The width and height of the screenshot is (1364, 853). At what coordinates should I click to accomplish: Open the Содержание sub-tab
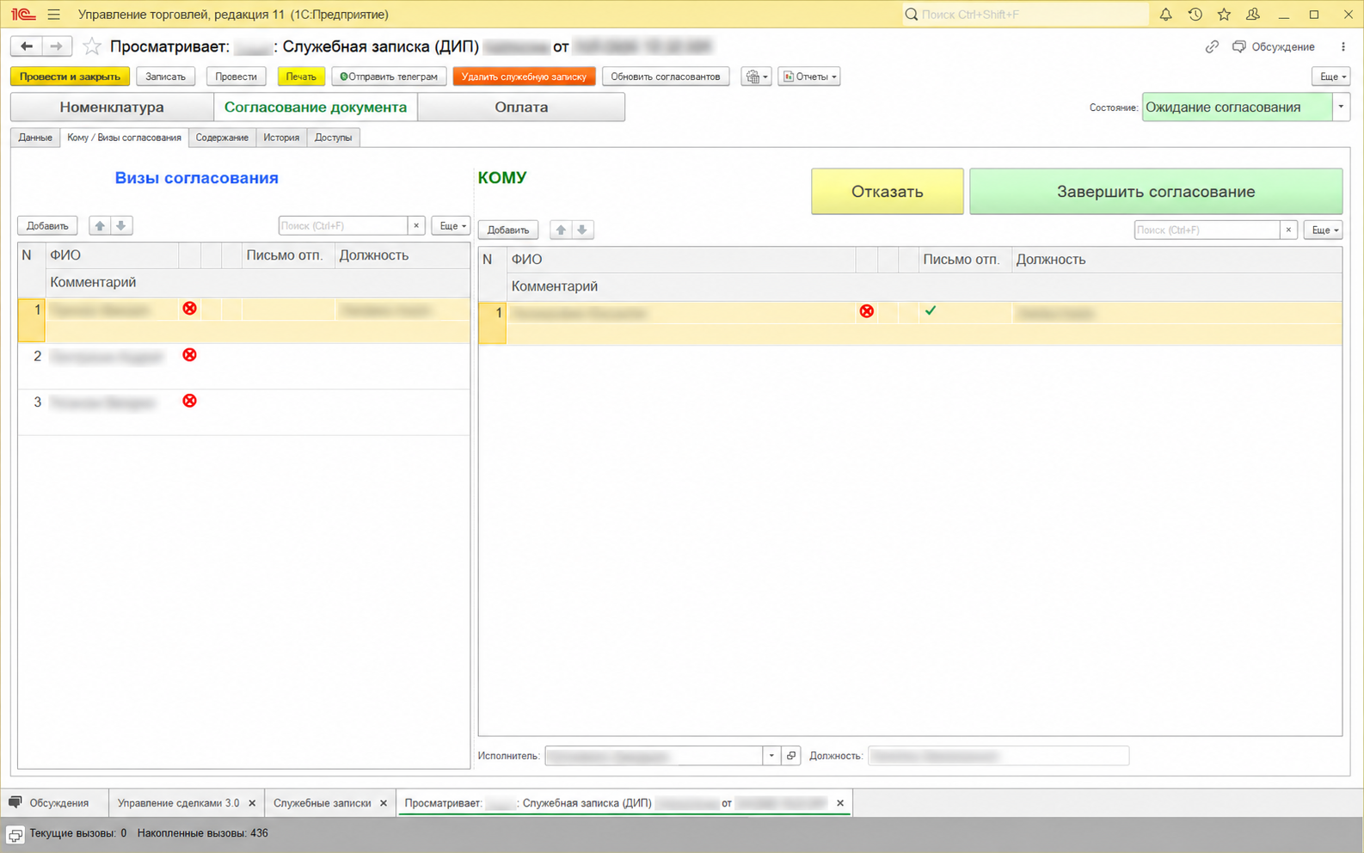(x=222, y=138)
